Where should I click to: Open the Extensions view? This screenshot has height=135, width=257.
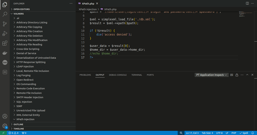(5, 43)
